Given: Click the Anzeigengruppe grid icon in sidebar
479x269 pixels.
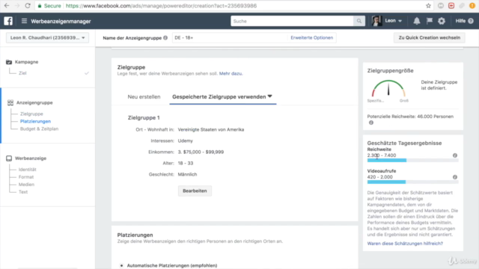Looking at the screenshot, I should point(10,103).
